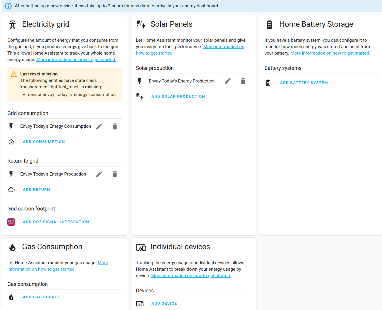Click ADD SOLAR PRODUCTION
The height and width of the screenshot is (310, 382).
pyautogui.click(x=178, y=96)
